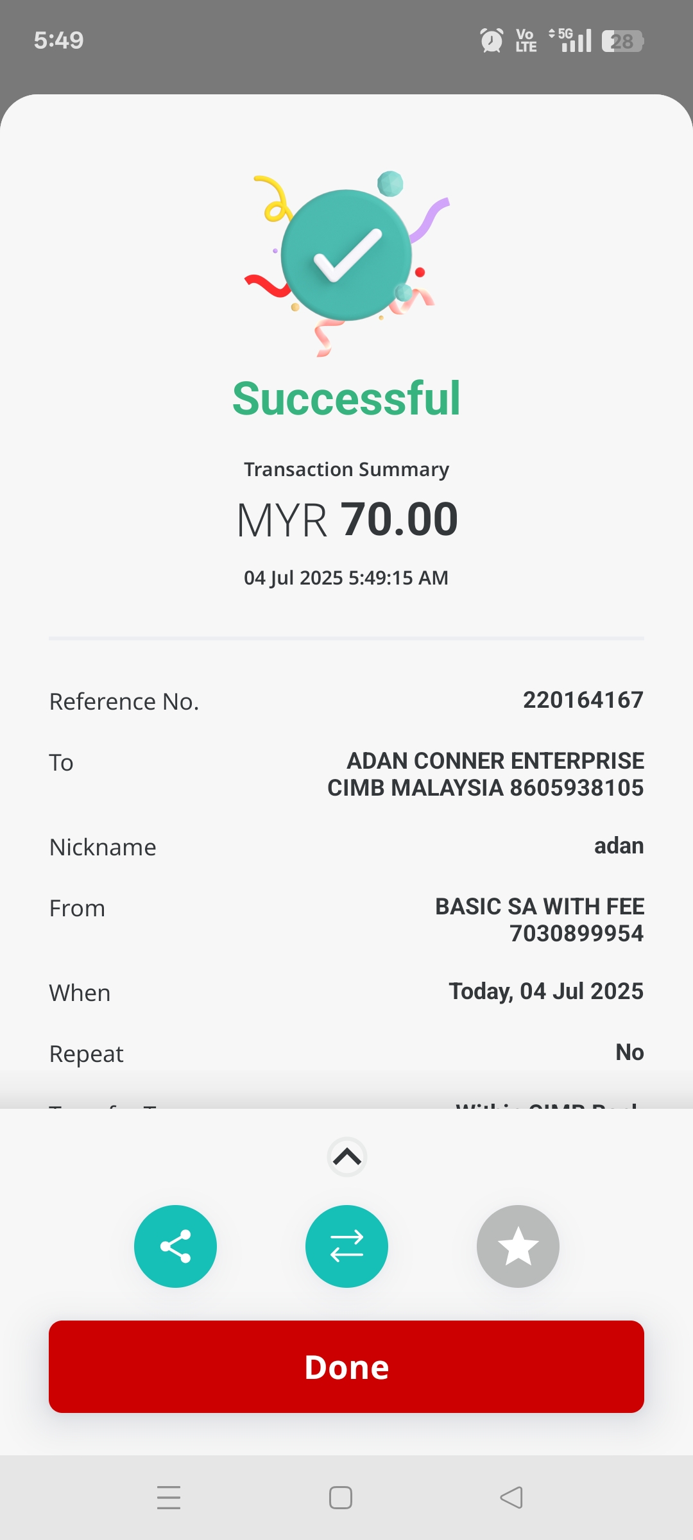The image size is (693, 1540).
Task: Tap the battery level indicator
Action: (622, 41)
